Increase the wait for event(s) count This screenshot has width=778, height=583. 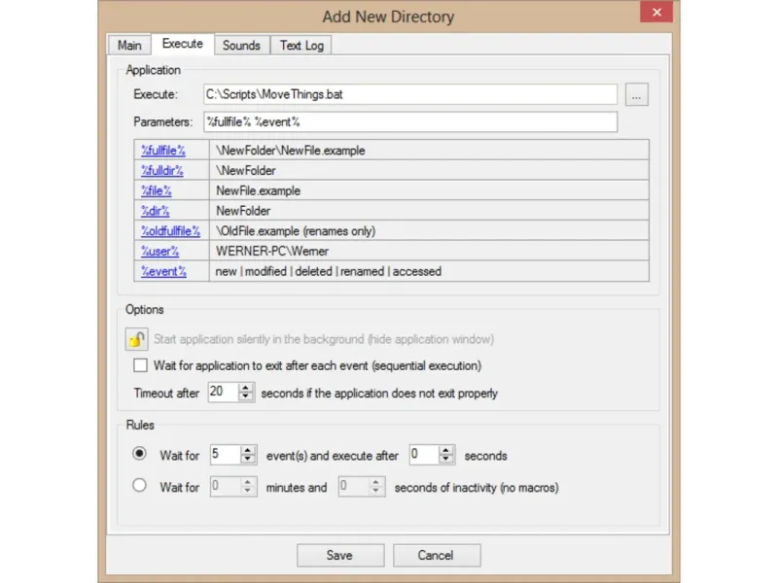pos(248,450)
